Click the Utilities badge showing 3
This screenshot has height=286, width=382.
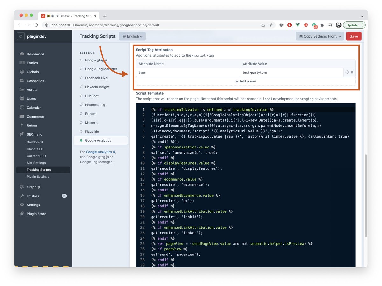(x=64, y=196)
